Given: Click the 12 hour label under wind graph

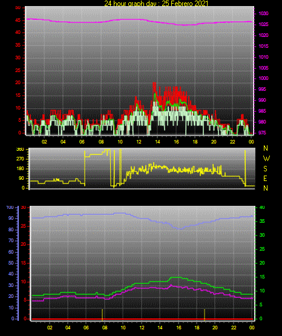Looking at the screenshot, I should point(139,142).
